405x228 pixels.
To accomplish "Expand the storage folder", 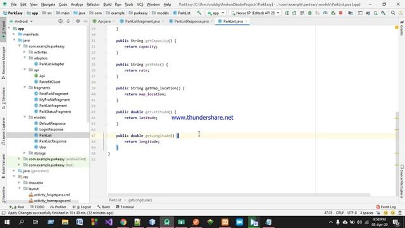I will pos(25,153).
